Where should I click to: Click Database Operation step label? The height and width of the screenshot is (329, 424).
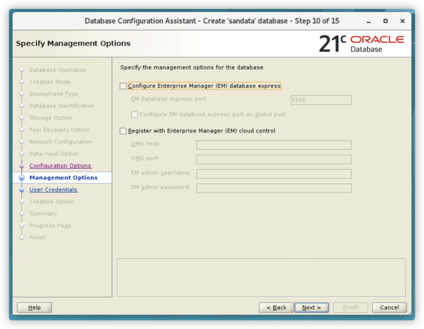point(58,70)
